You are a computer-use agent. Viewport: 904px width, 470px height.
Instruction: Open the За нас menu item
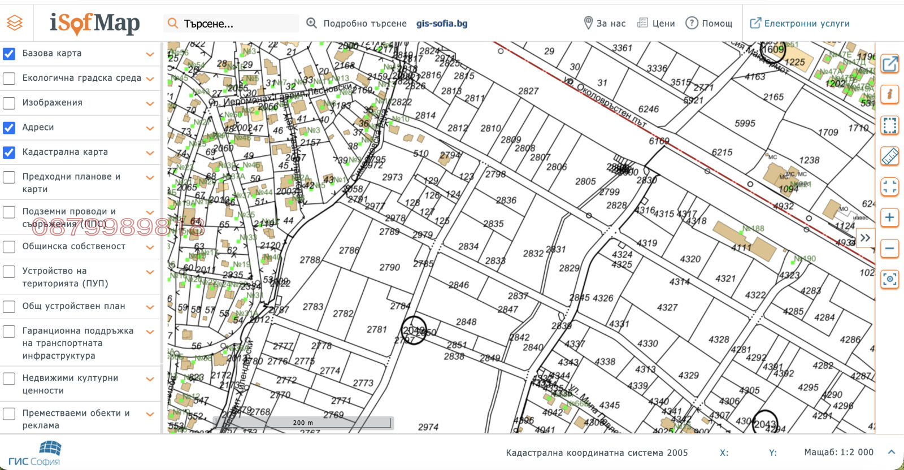click(605, 23)
